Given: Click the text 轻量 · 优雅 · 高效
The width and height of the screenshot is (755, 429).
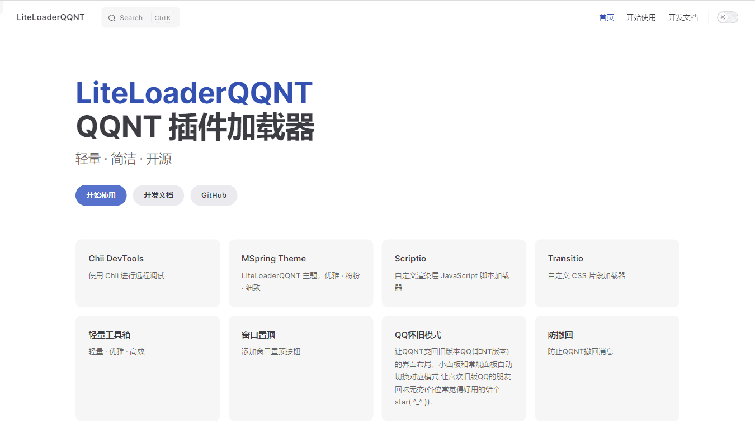Looking at the screenshot, I should click(117, 351).
